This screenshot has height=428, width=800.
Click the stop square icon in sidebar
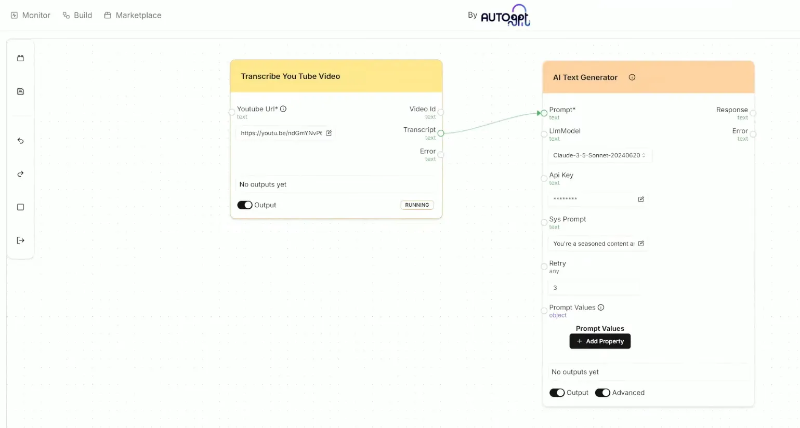(x=20, y=207)
